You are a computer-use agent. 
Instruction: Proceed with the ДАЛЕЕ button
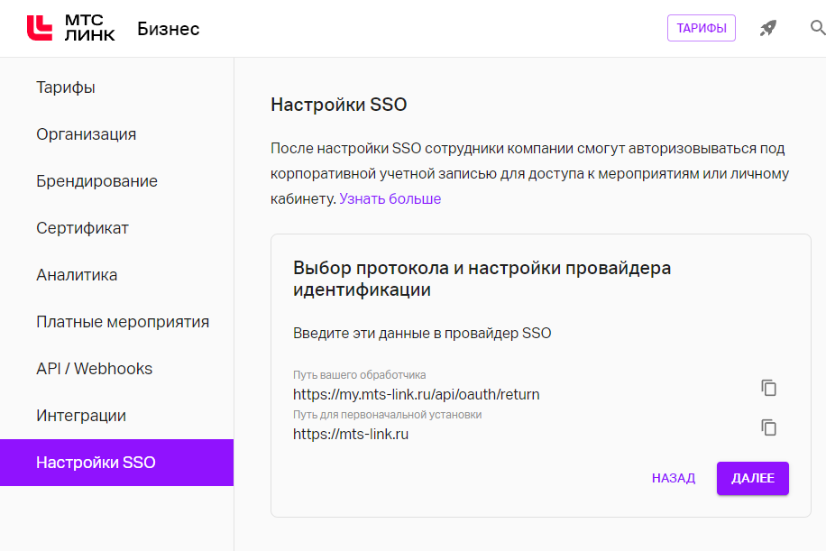pos(752,478)
